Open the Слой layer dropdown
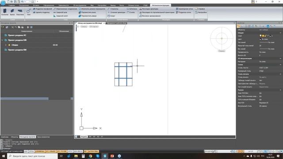 [270, 36]
